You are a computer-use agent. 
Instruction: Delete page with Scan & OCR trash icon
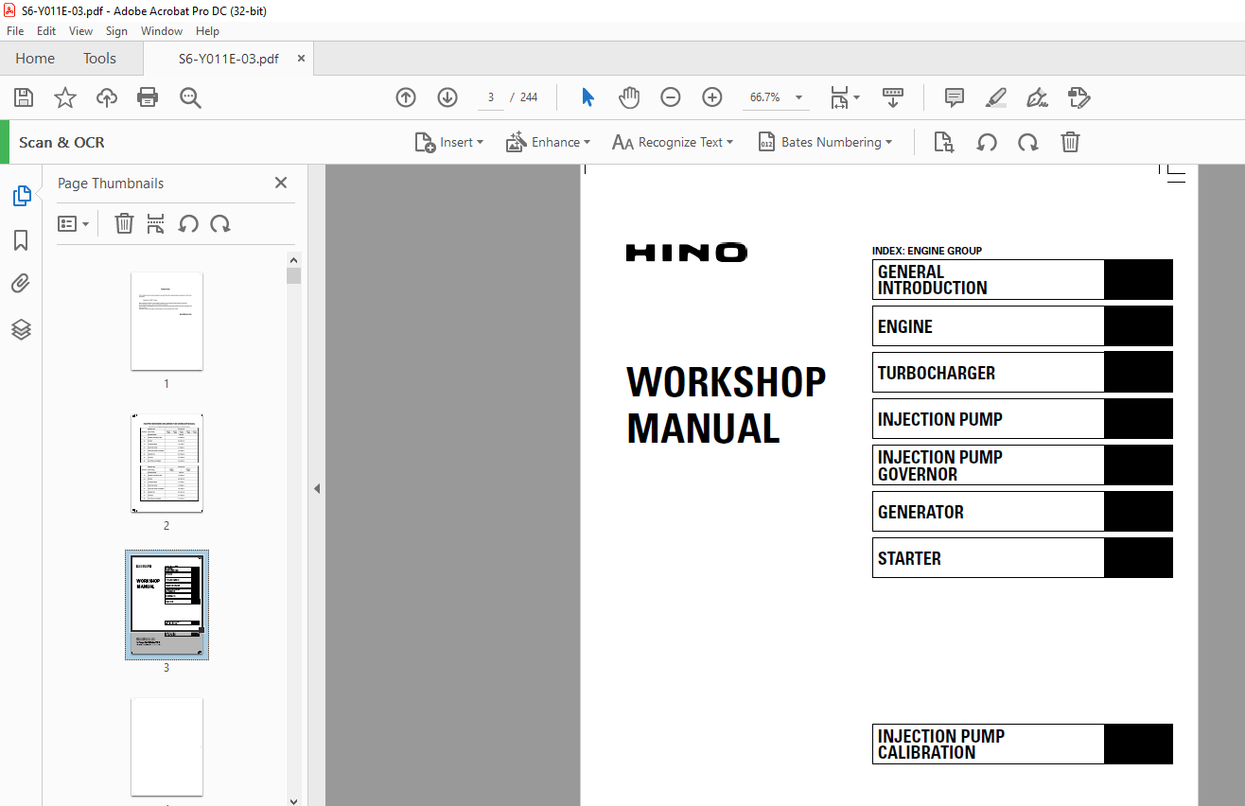[1070, 142]
